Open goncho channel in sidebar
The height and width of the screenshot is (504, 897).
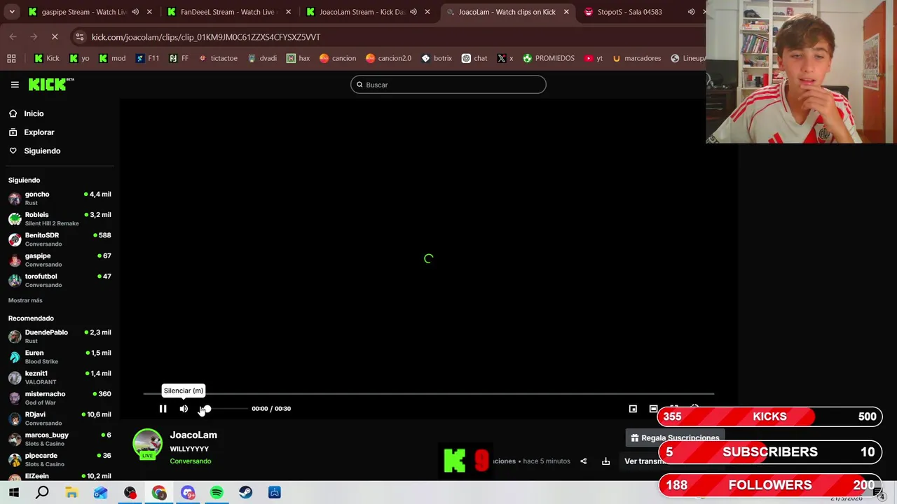[x=60, y=198]
